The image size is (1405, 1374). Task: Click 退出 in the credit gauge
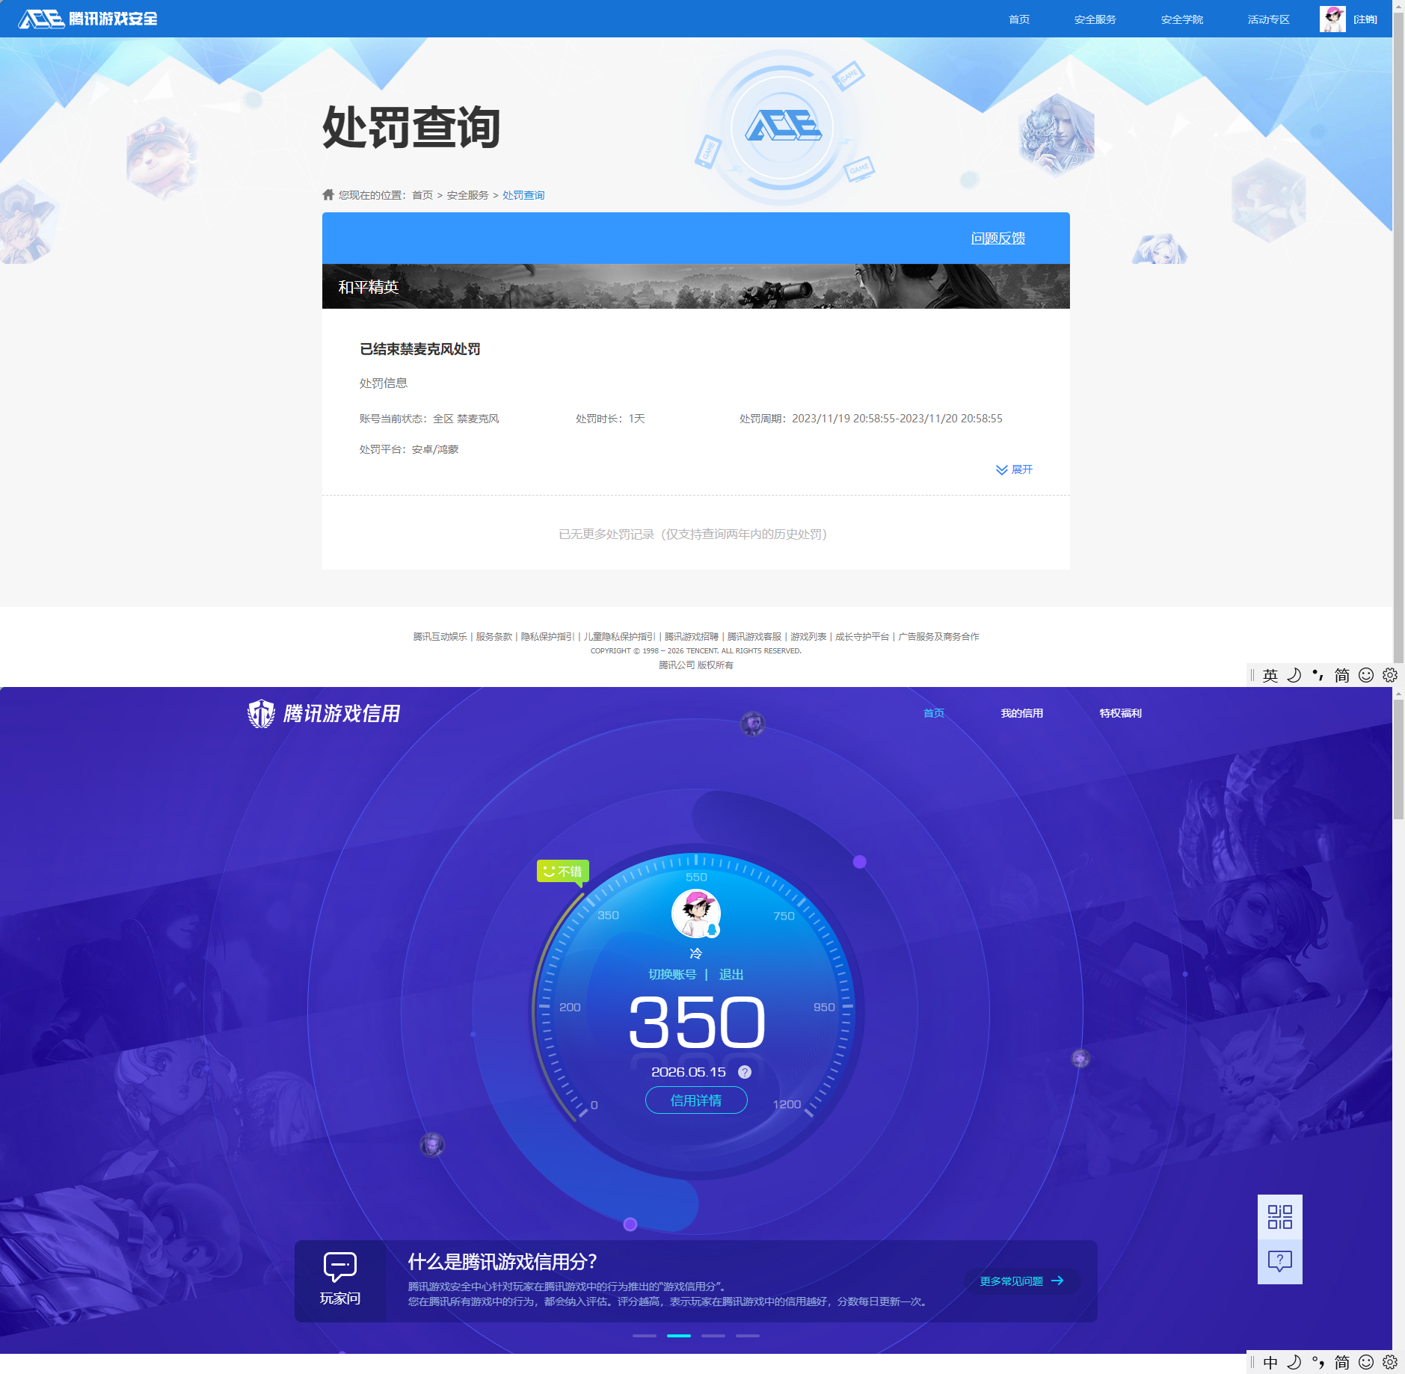point(731,975)
